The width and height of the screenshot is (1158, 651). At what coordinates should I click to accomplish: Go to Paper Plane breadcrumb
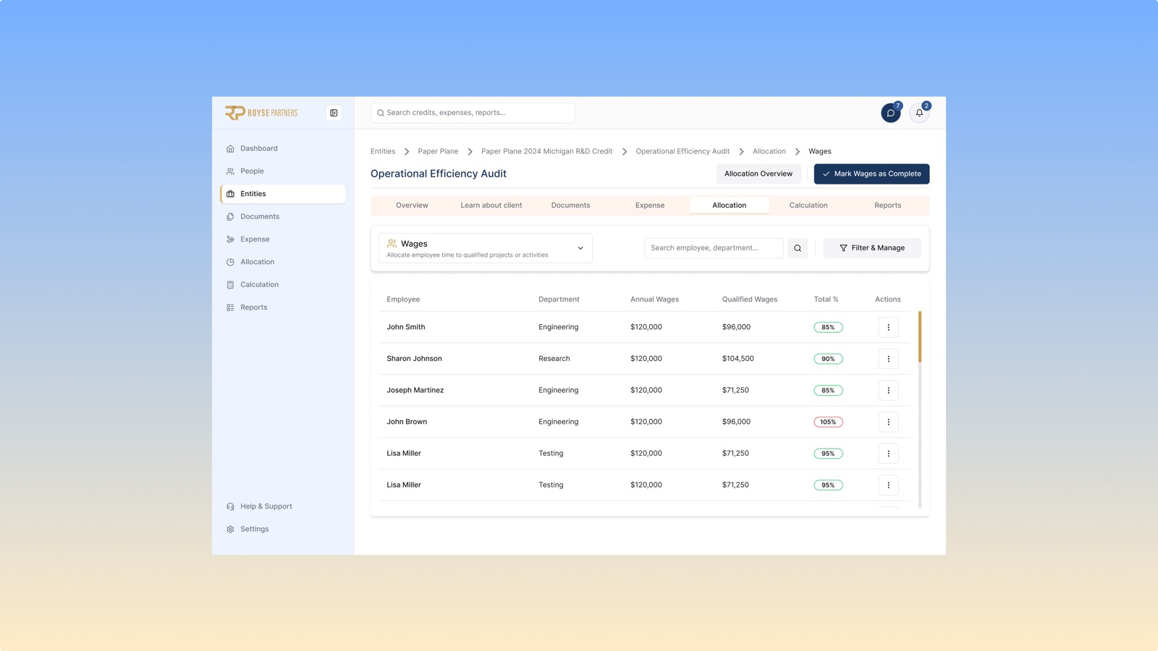point(438,151)
